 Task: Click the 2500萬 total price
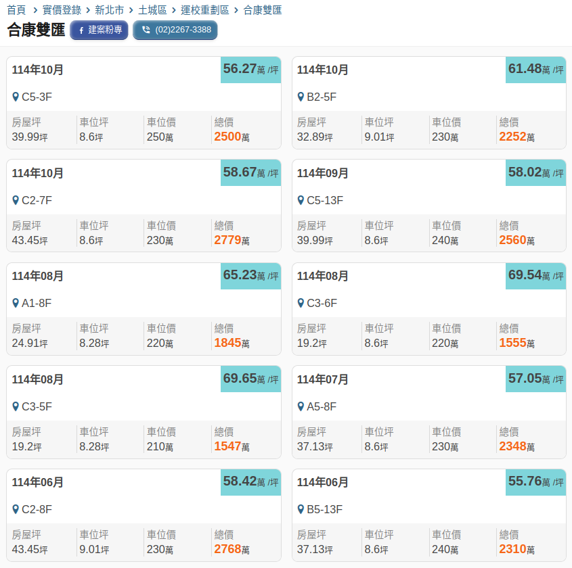pyautogui.click(x=232, y=137)
